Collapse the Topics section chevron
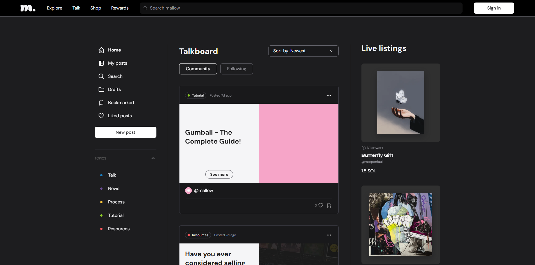535x265 pixels. pyautogui.click(x=153, y=158)
